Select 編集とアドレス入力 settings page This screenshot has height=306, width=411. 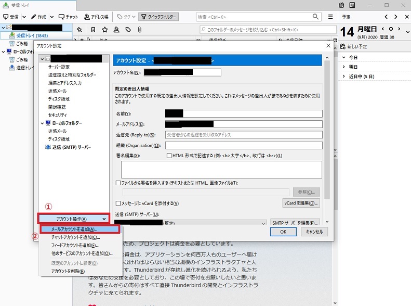[65, 83]
